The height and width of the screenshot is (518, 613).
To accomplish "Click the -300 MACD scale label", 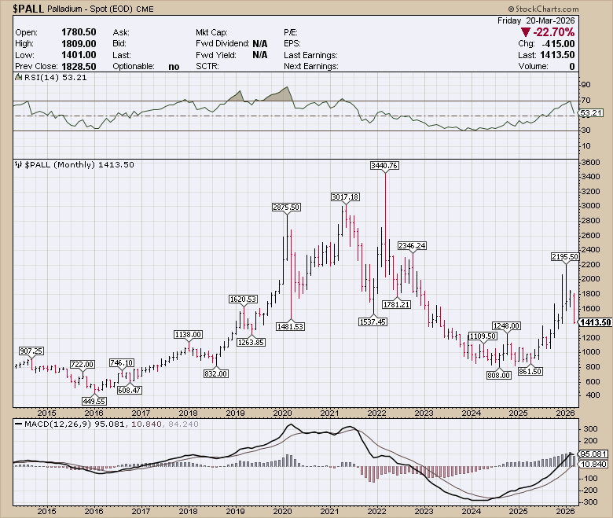I will tap(589, 502).
